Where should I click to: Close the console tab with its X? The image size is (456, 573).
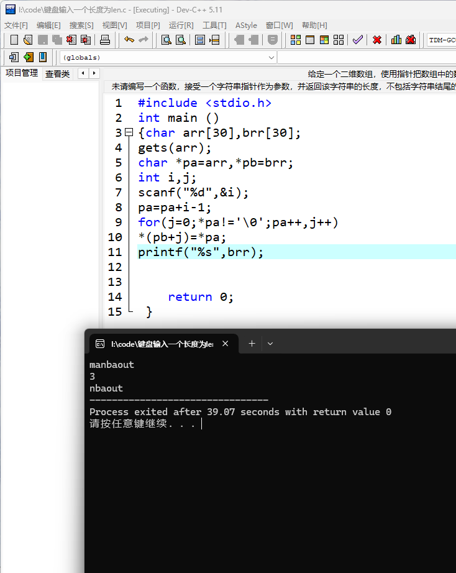click(226, 344)
